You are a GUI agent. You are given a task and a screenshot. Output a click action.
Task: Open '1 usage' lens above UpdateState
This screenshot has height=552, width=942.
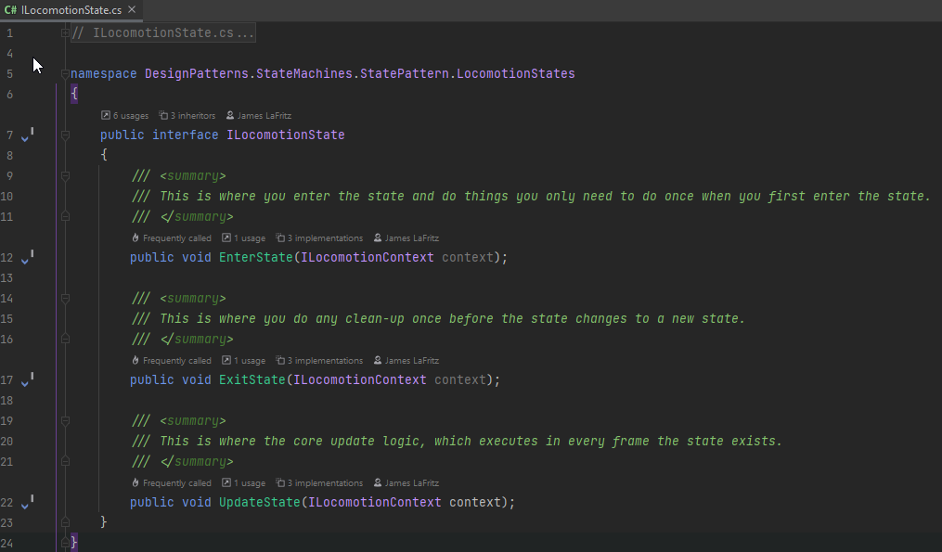(243, 483)
